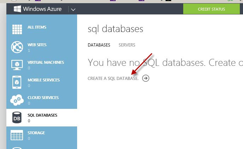Screen dimensions: 243x149
Task: Click the 'sql databases' page heading
Action: tap(115, 29)
